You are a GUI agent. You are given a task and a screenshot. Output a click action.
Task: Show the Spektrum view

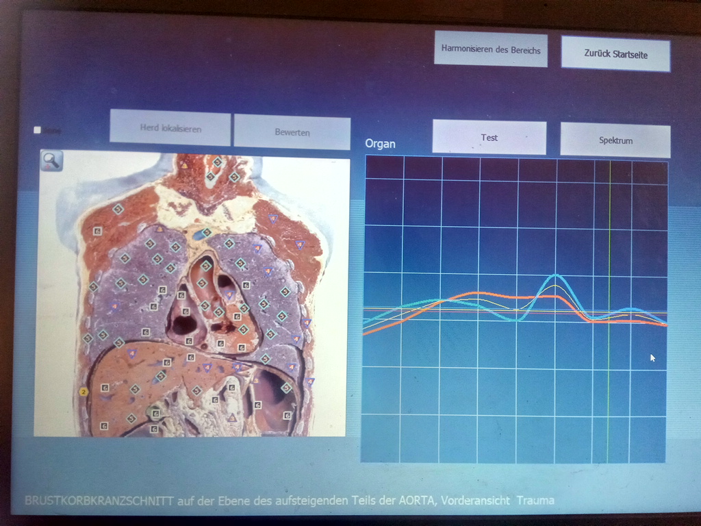(x=615, y=140)
